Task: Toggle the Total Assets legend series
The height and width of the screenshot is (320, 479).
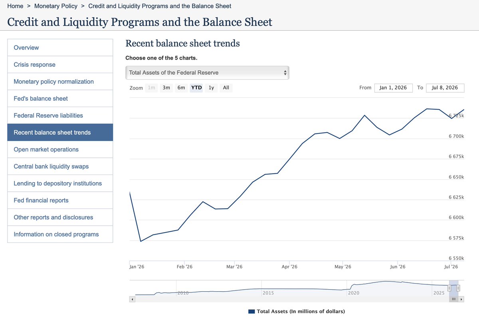Action: [297, 311]
